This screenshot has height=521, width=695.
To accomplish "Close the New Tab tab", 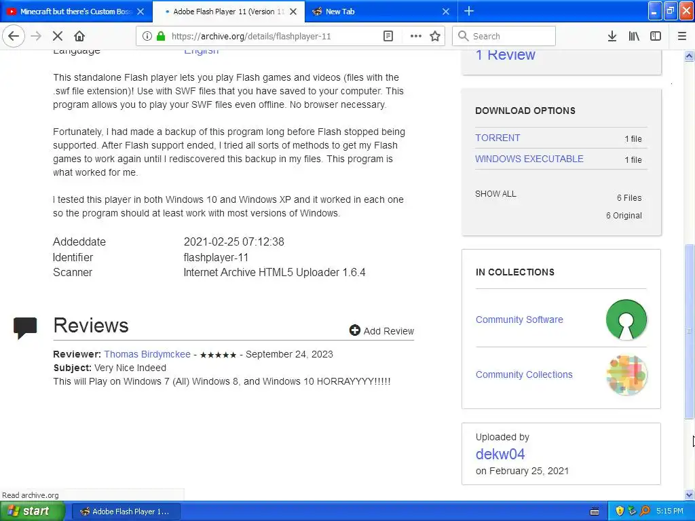I will (446, 12).
